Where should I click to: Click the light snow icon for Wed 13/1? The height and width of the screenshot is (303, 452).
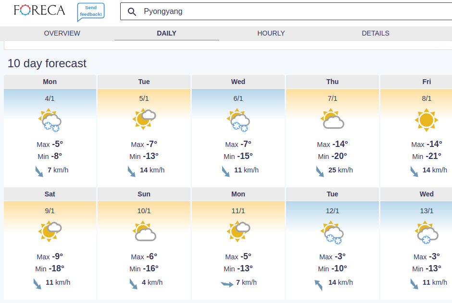(x=427, y=232)
